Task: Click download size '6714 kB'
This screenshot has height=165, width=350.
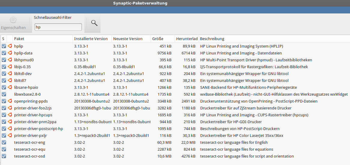Action: [189, 53]
